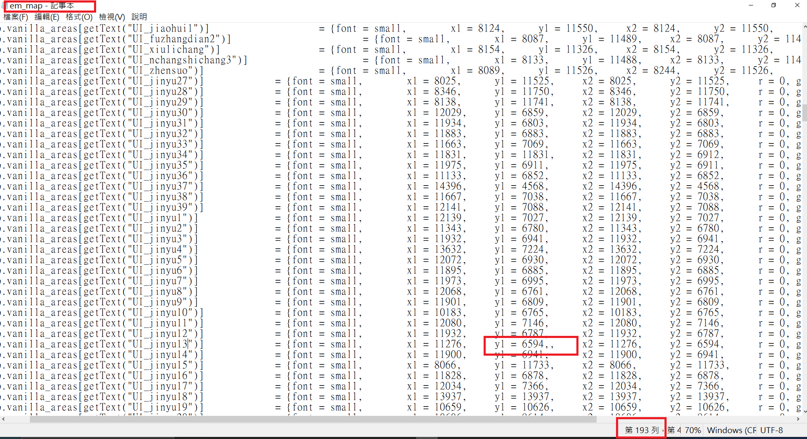Click the horizontal scrollbar right arrow
Screen dimensions: 807x439
click(798, 419)
